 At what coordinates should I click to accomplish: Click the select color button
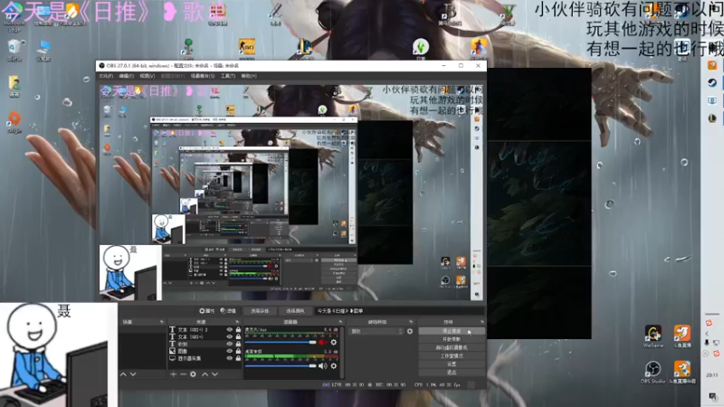[295, 311]
